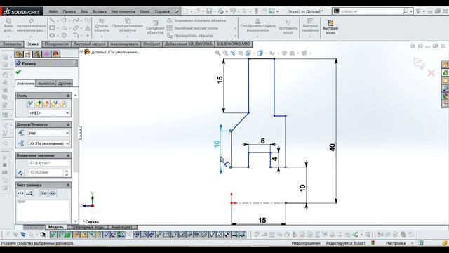Switch to Добавления SOLIDWORKS tab
449x253 pixels.
[189, 44]
